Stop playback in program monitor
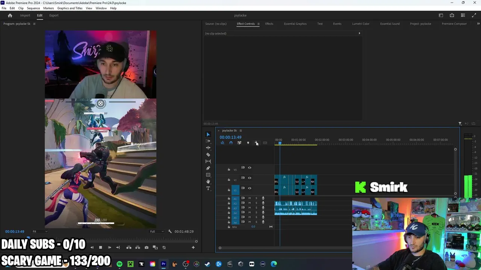Viewport: 481px width, 270px height. pos(100,247)
